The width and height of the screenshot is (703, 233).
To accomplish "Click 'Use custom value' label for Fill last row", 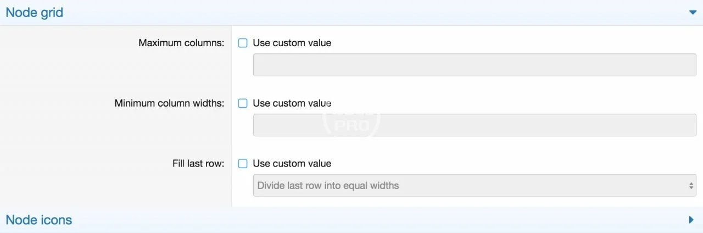I will click(292, 164).
